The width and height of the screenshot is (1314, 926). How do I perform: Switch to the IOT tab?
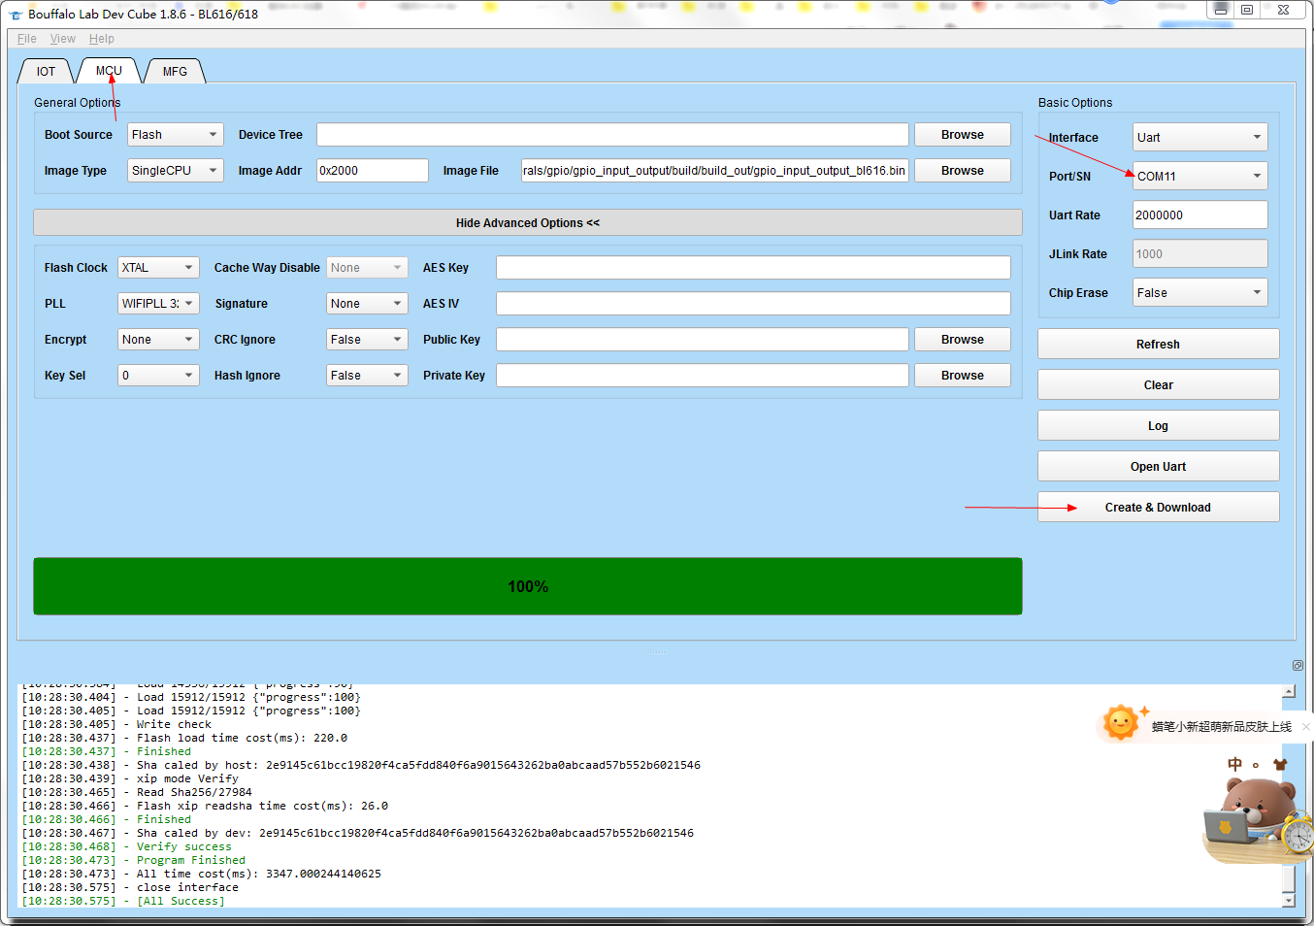point(46,72)
